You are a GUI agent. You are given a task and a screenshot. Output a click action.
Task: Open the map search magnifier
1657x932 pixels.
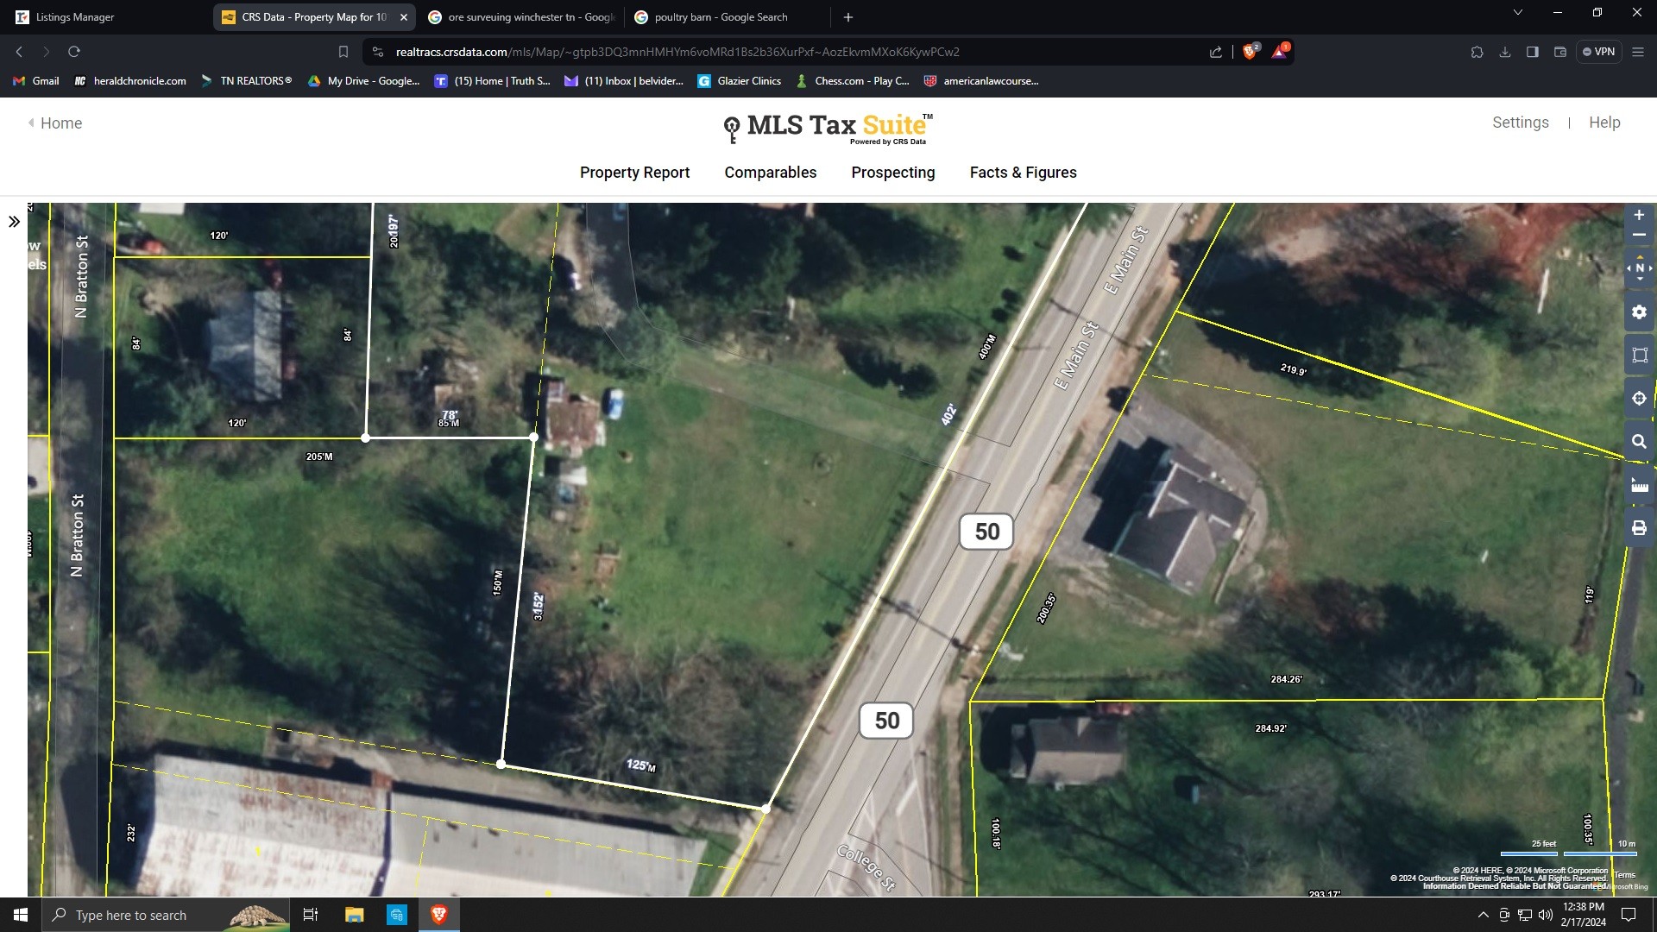1639,442
